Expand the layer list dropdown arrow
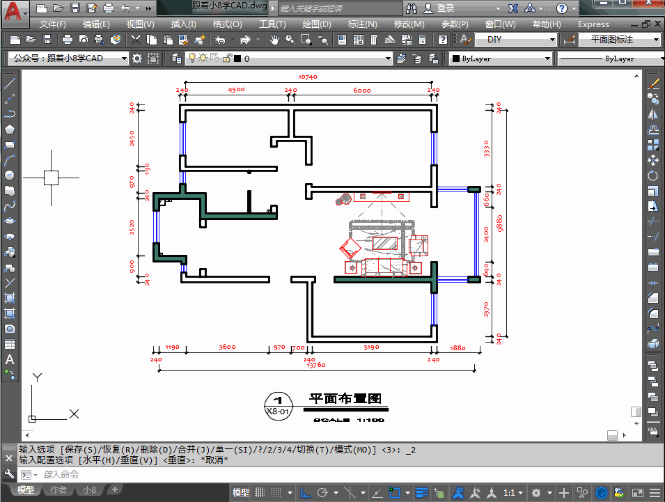Image resolution: width=665 pixels, height=502 pixels. [388, 58]
